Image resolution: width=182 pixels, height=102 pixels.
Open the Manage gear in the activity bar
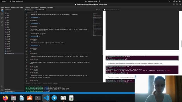(x=2, y=90)
